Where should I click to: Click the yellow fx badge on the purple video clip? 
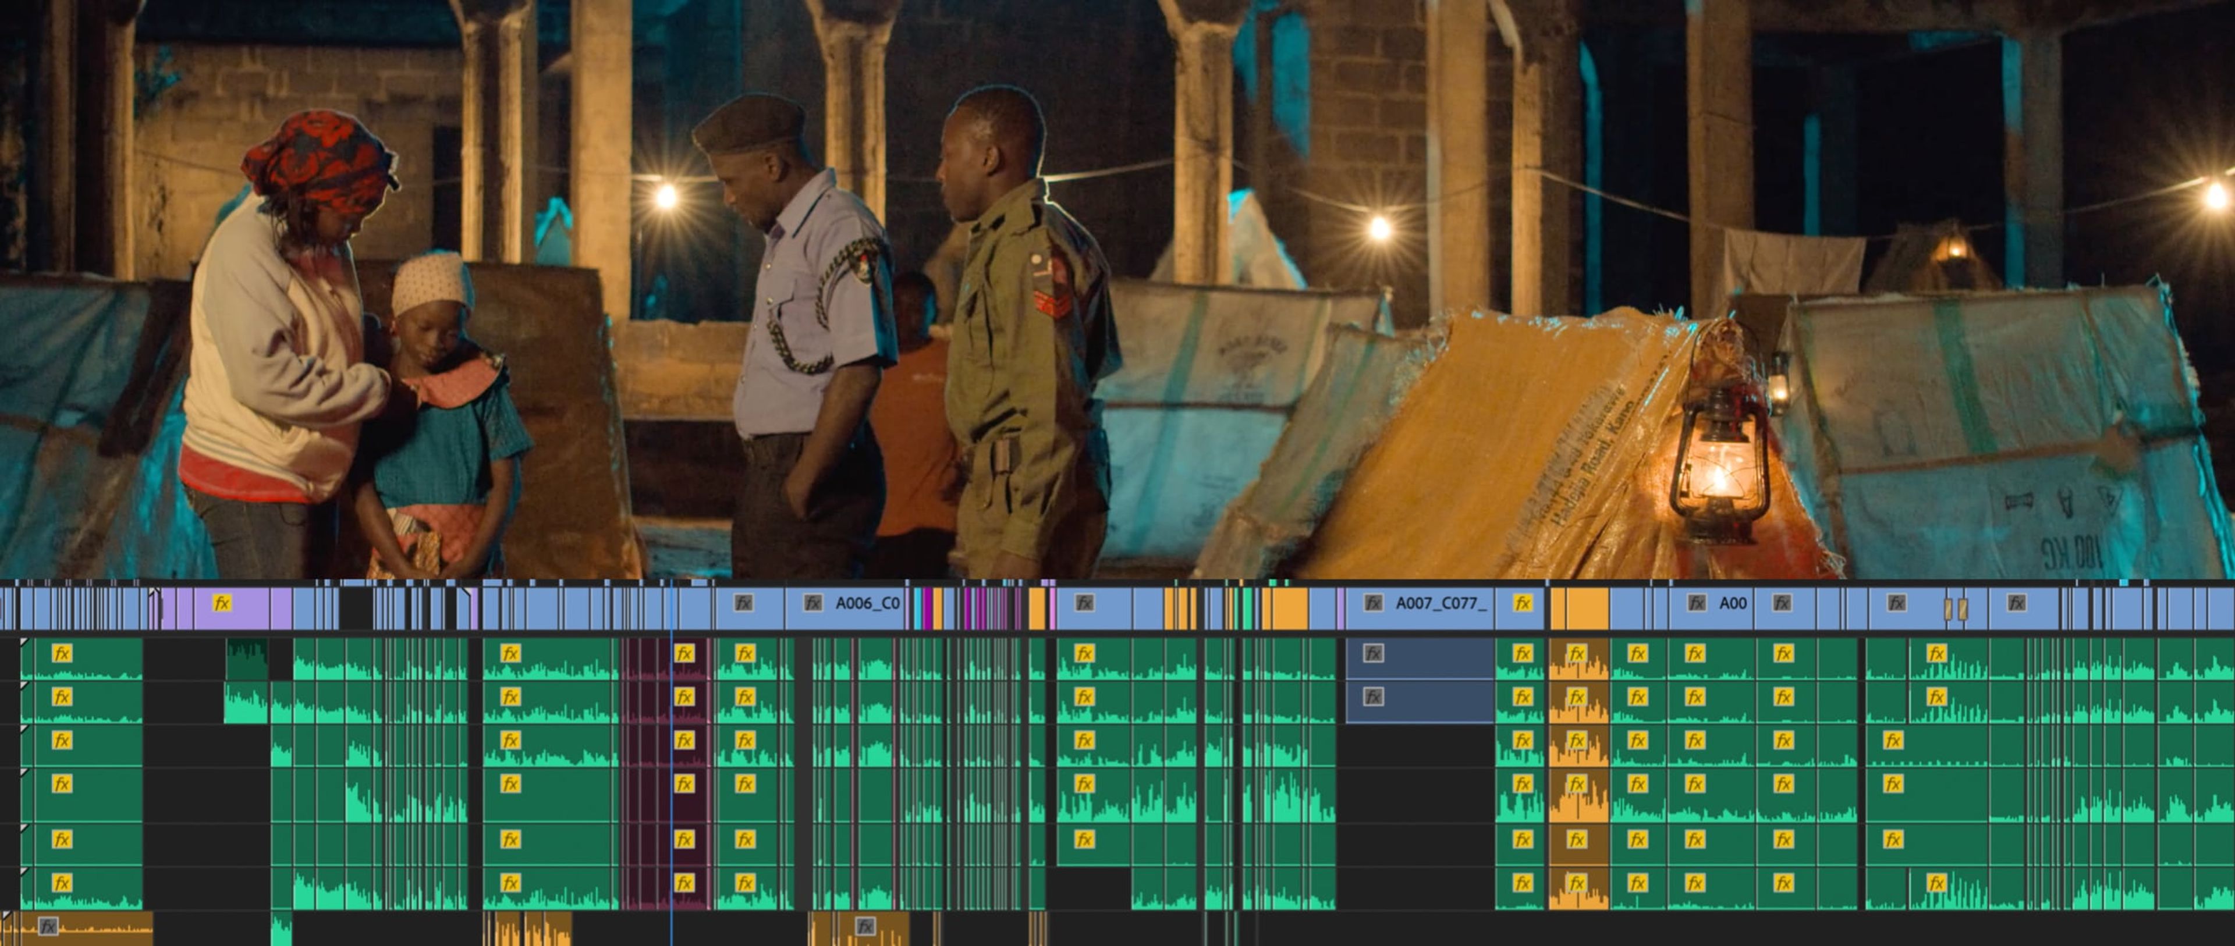point(222,603)
